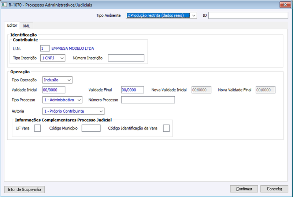This screenshot has width=293, height=197.
Task: Click the Validade Final date field
Action: pyautogui.click(x=133, y=90)
